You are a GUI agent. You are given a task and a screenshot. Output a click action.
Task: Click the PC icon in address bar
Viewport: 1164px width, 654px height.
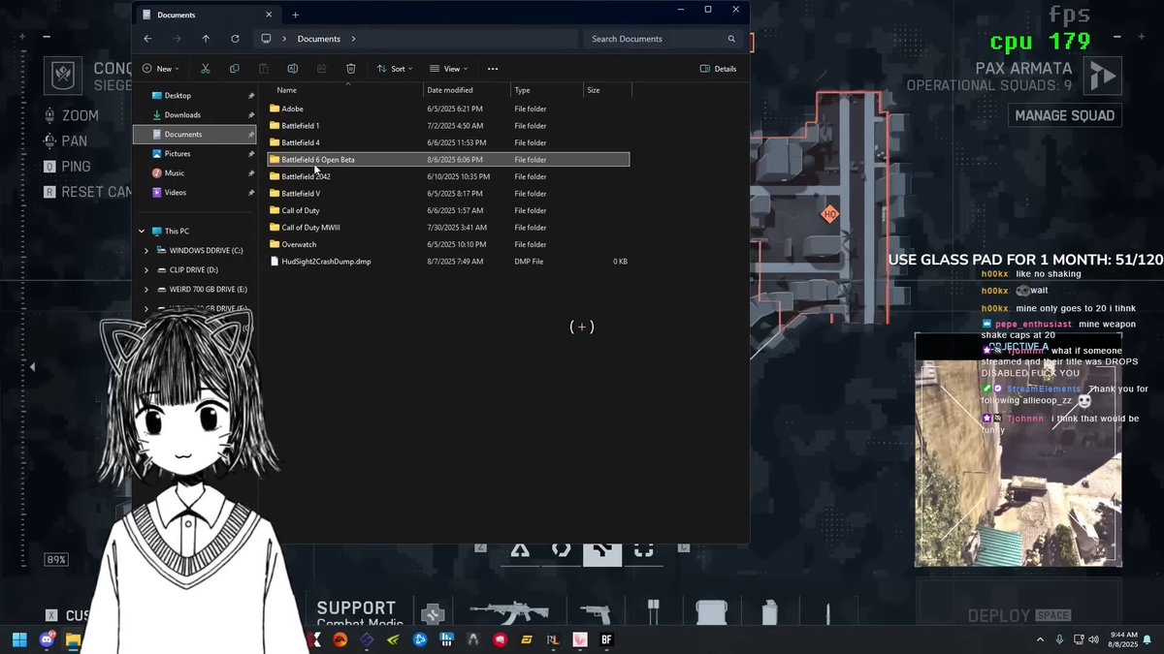[266, 39]
